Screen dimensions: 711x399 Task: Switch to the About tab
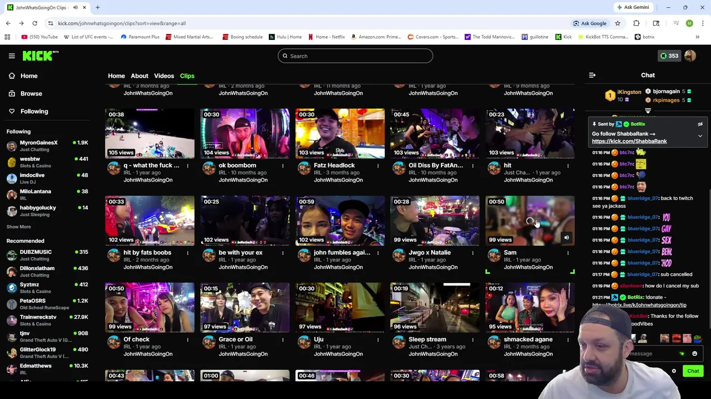(139, 76)
